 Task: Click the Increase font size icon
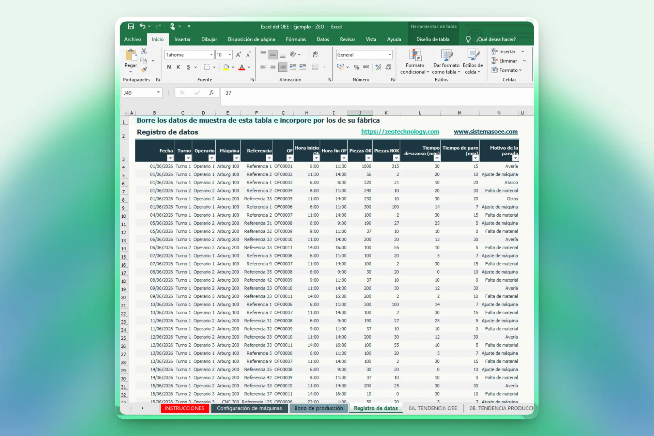coord(238,55)
